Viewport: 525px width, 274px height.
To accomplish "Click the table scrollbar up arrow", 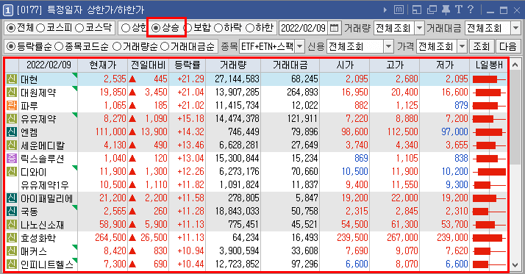I will click(x=515, y=64).
